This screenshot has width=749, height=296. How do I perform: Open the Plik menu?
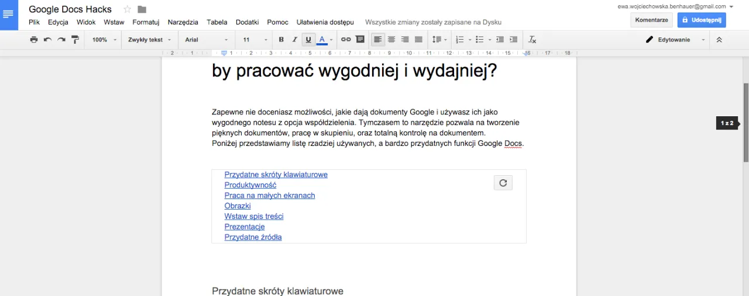34,22
